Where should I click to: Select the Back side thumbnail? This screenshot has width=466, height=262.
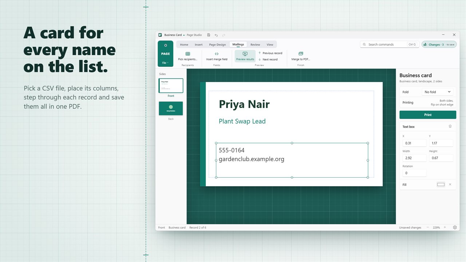[171, 108]
